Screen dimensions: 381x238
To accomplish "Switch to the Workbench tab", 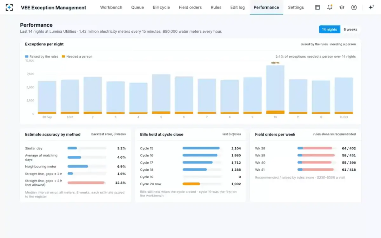I will click(111, 7).
